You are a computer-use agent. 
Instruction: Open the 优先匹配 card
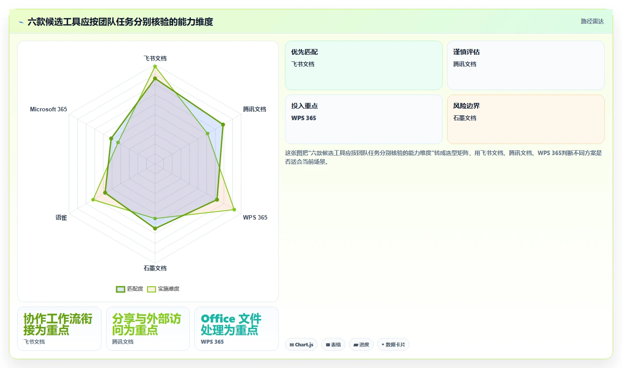(x=364, y=65)
